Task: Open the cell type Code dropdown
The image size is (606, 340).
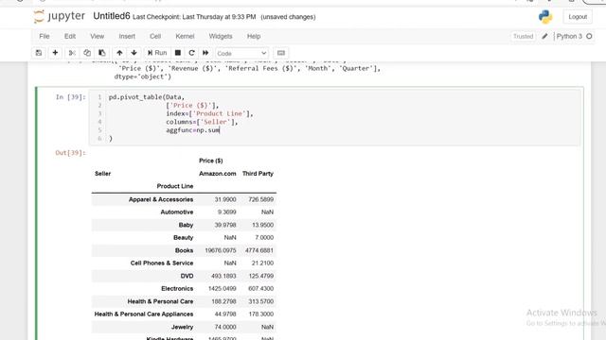Action: pyautogui.click(x=242, y=53)
